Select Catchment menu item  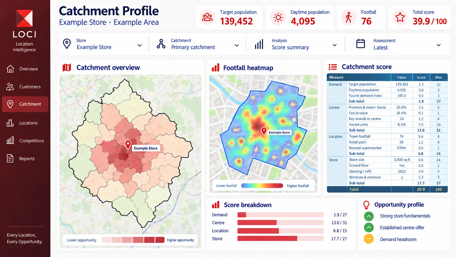tap(25, 104)
